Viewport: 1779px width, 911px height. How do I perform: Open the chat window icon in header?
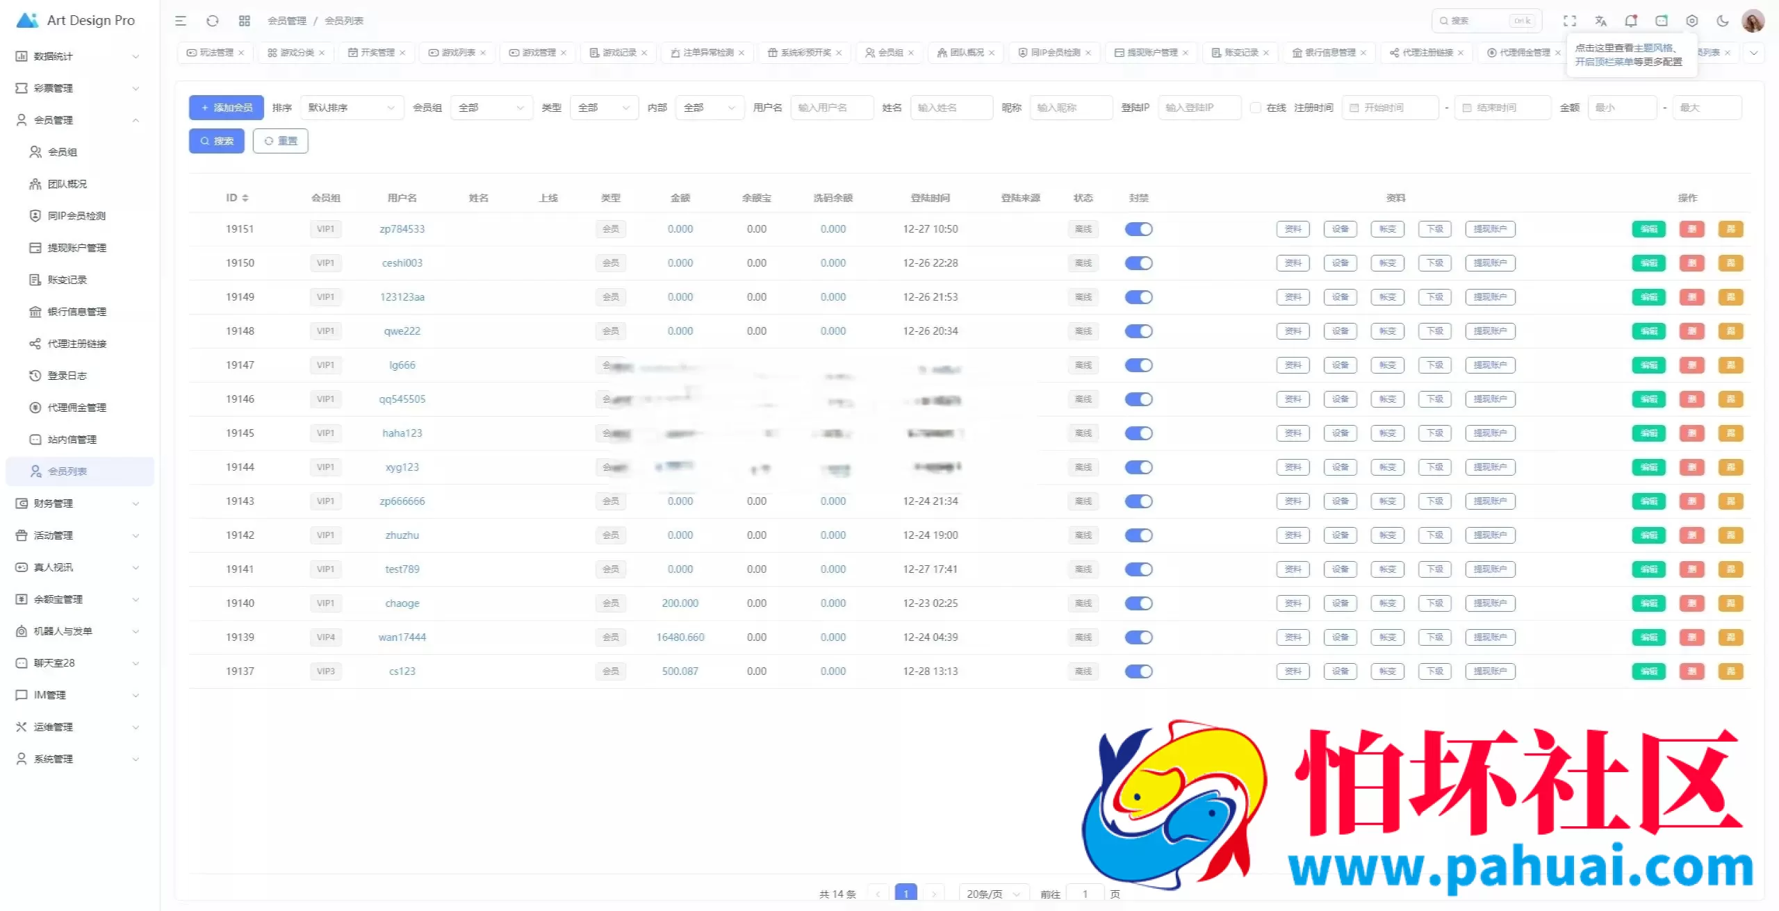point(1662,21)
